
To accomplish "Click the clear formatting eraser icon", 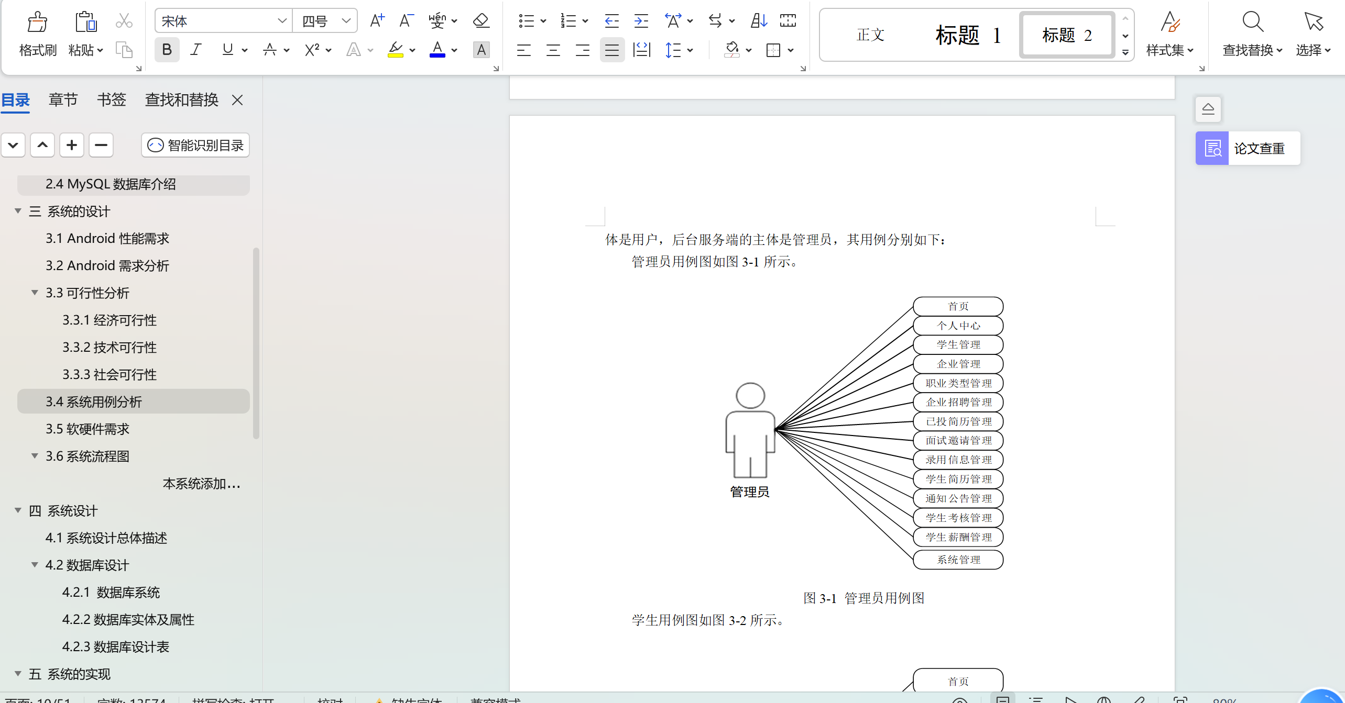I will pyautogui.click(x=480, y=21).
